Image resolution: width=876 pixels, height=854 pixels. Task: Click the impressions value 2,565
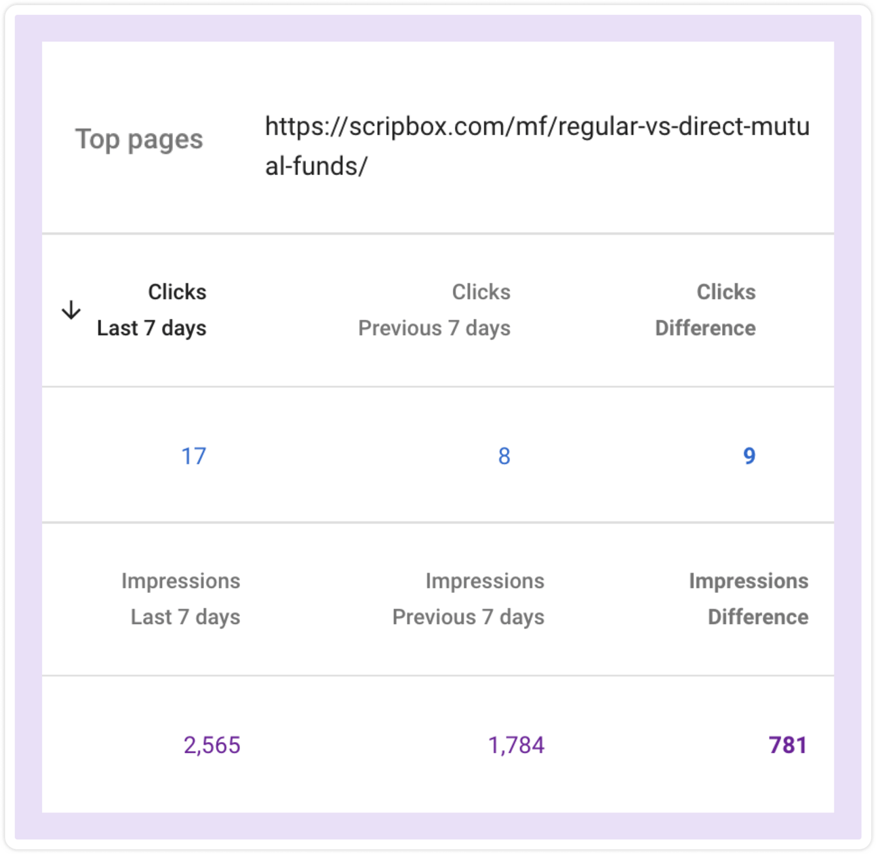(212, 745)
